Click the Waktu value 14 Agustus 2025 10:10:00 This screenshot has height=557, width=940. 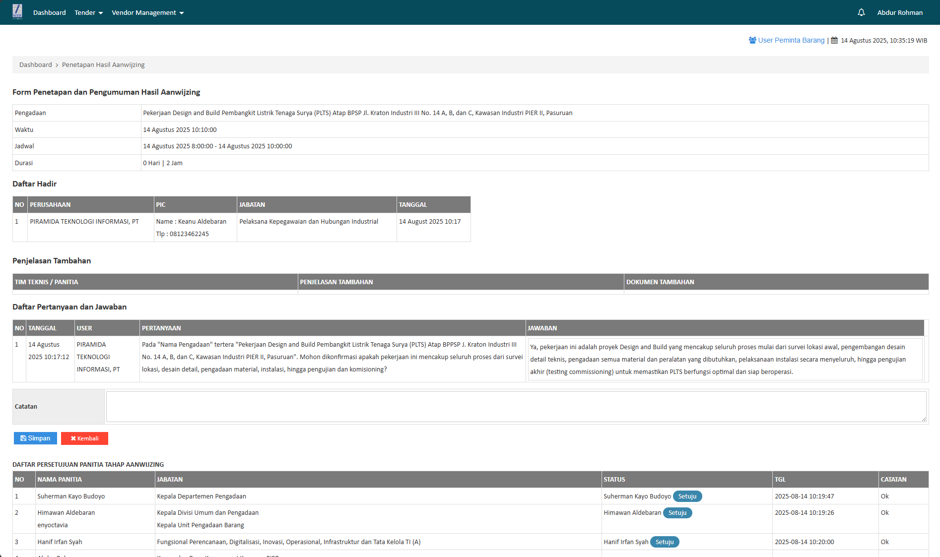tap(180, 130)
